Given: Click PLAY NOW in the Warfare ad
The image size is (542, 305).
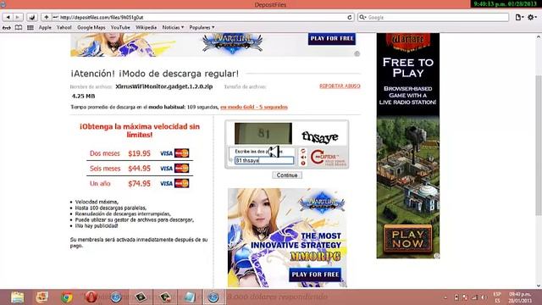Looking at the screenshot, I should (408, 239).
